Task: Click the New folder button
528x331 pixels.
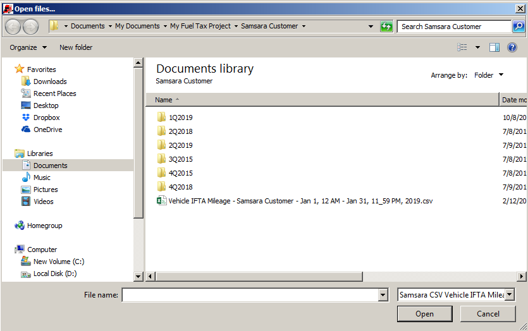Action: [x=76, y=47]
